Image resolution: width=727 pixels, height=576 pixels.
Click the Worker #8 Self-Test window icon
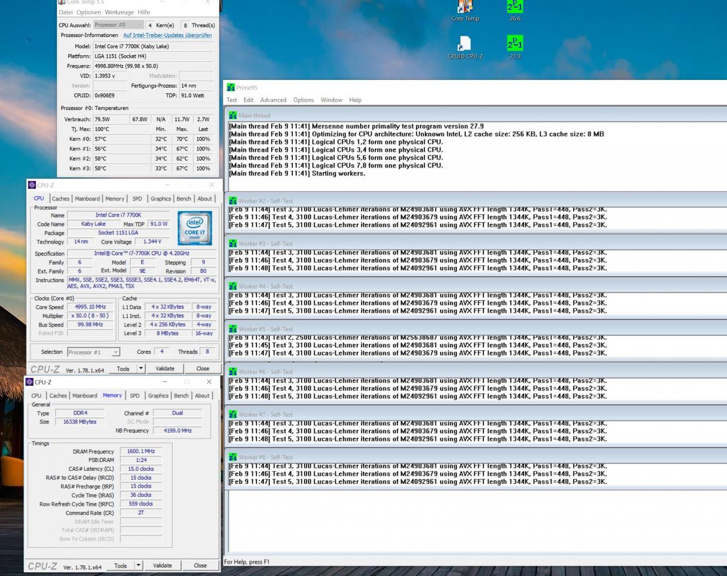point(233,457)
